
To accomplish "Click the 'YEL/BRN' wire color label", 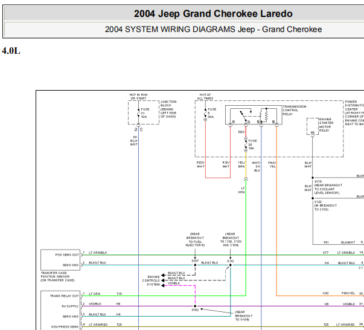I will click(x=241, y=164).
